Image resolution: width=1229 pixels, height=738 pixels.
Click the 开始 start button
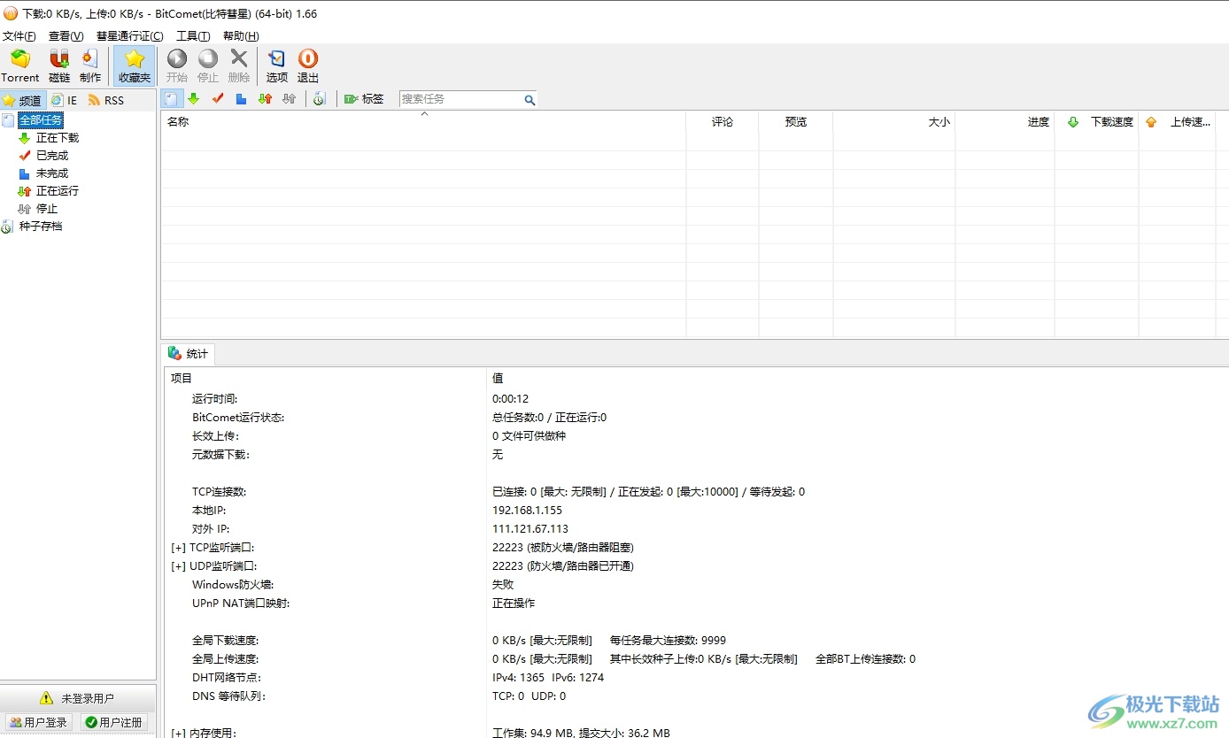177,66
